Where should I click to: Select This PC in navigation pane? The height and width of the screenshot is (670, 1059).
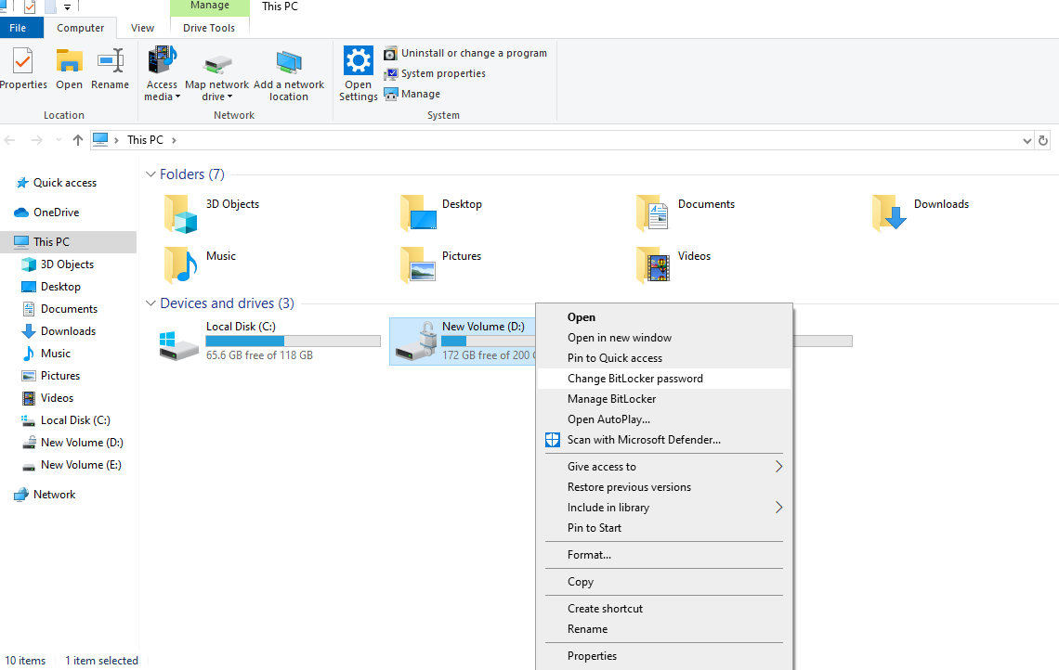click(x=68, y=241)
